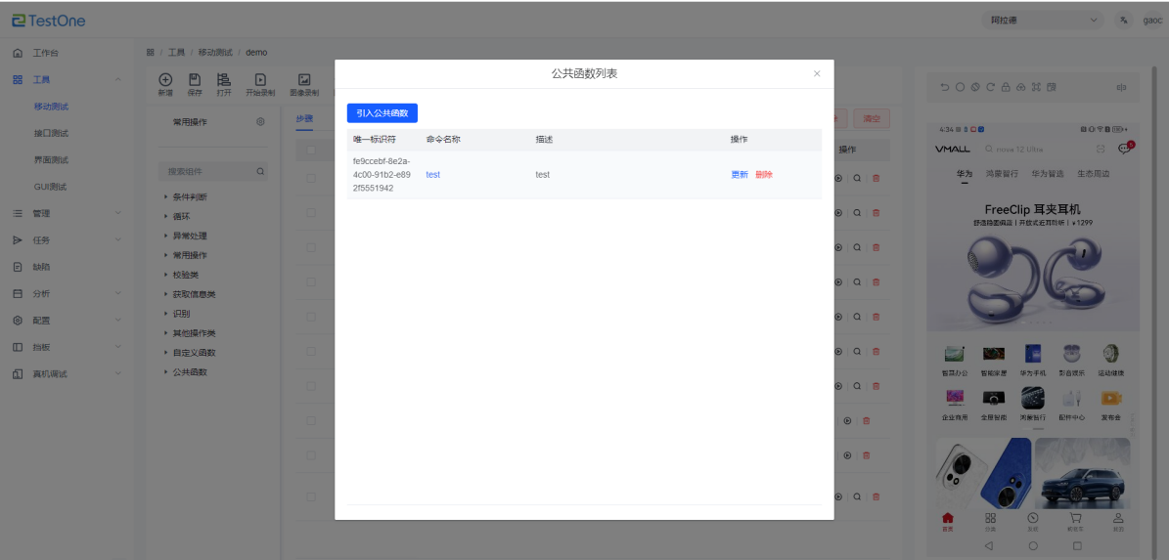Viewport: 1169px width, 560px height.
Task: Check the second step row checkbox
Action: [311, 213]
